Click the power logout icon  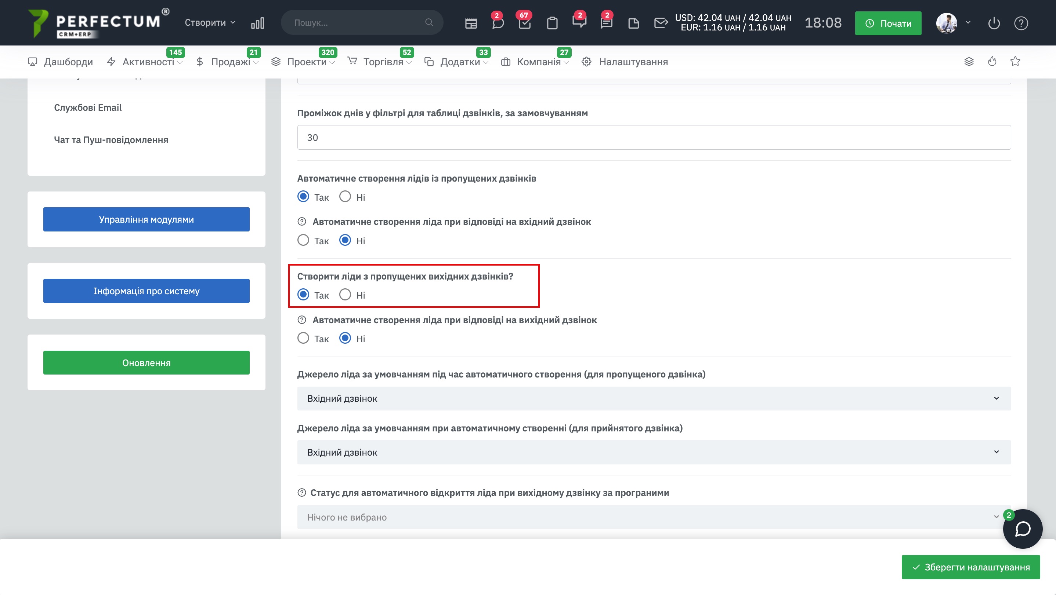(994, 23)
